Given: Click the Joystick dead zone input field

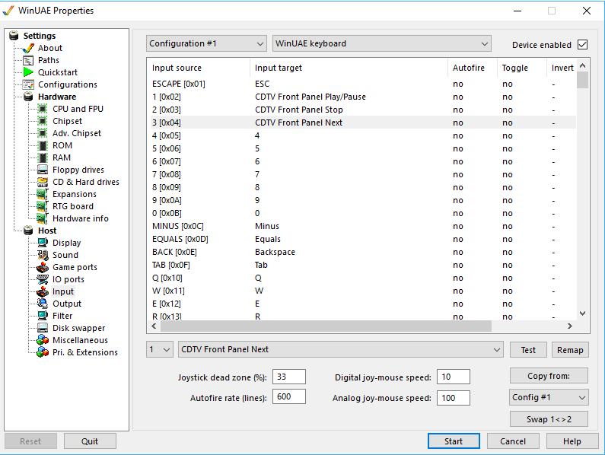Looking at the screenshot, I should click(x=289, y=377).
